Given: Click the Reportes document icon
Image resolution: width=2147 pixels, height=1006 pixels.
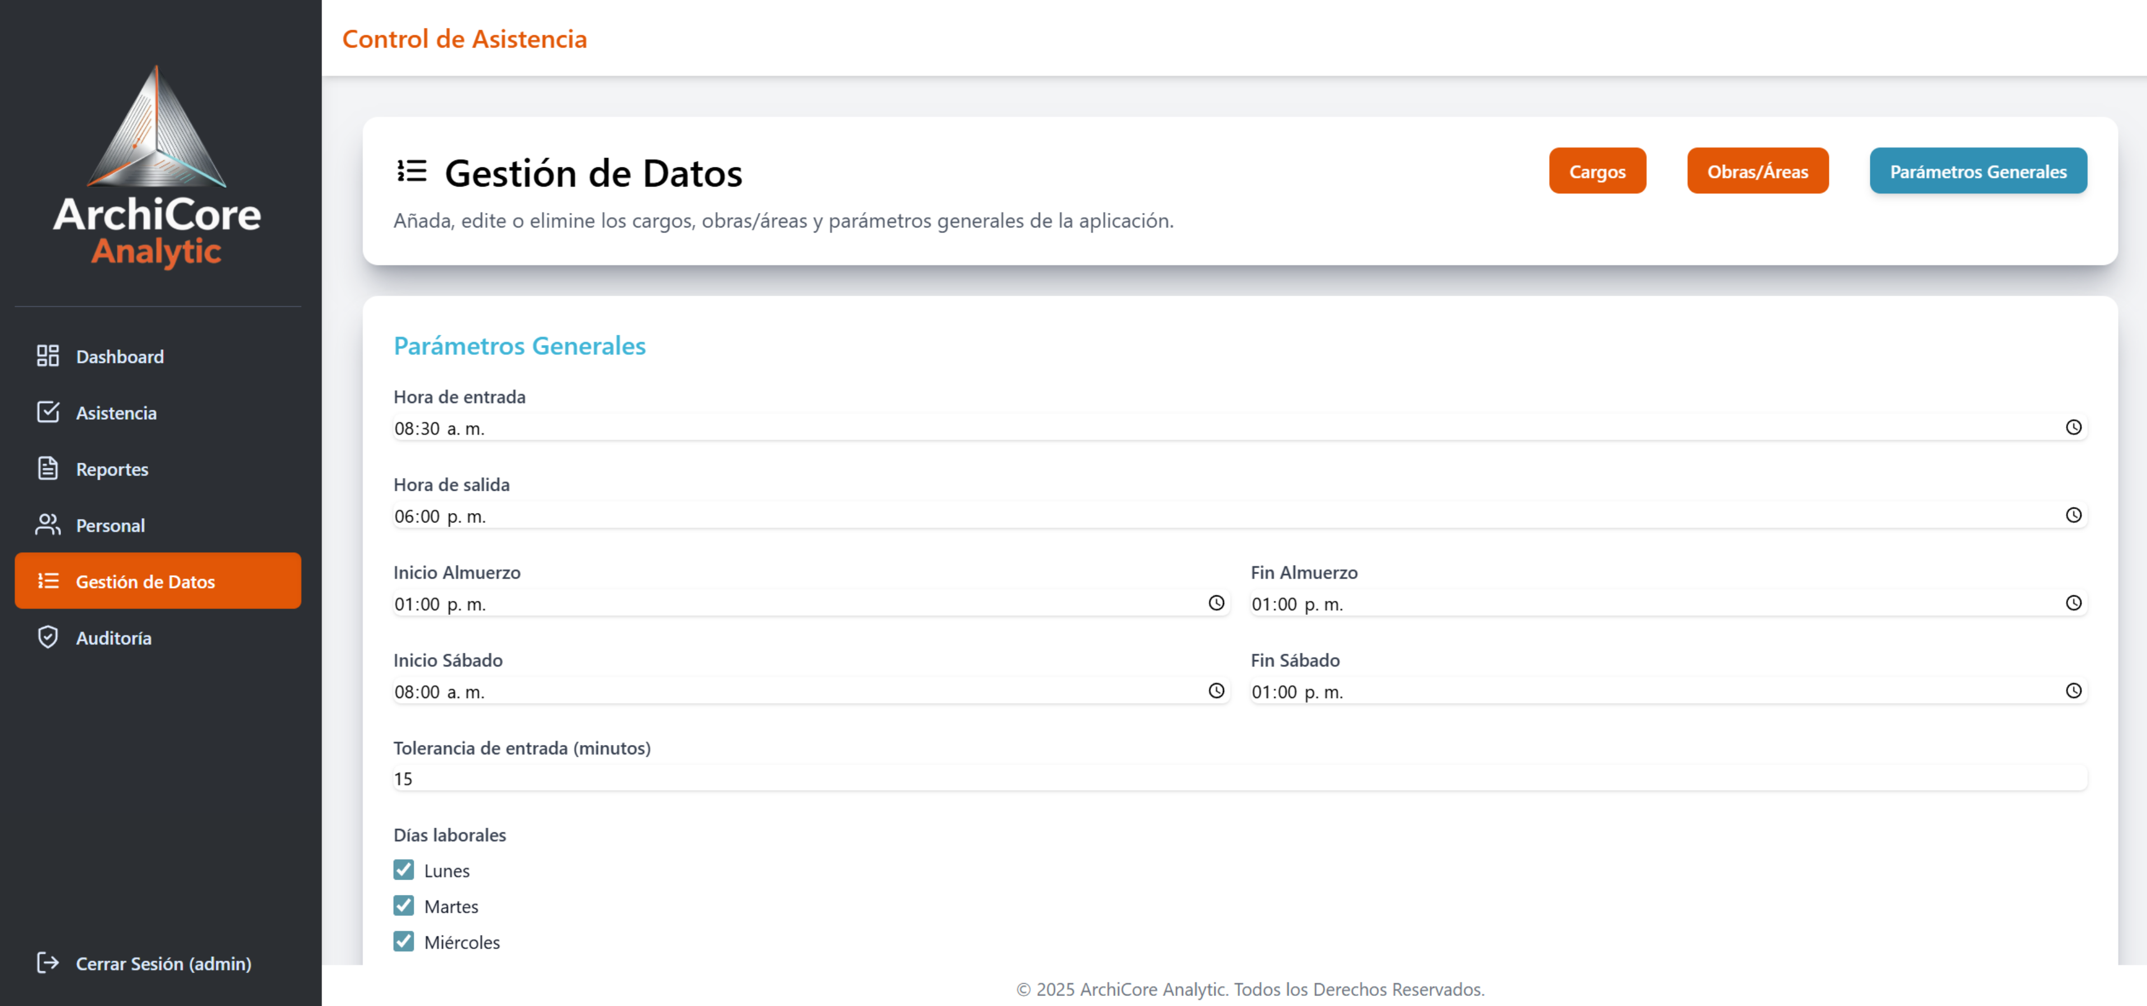Looking at the screenshot, I should tap(48, 469).
